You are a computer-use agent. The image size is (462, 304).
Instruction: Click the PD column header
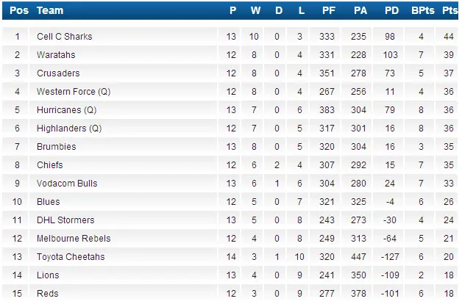(391, 10)
